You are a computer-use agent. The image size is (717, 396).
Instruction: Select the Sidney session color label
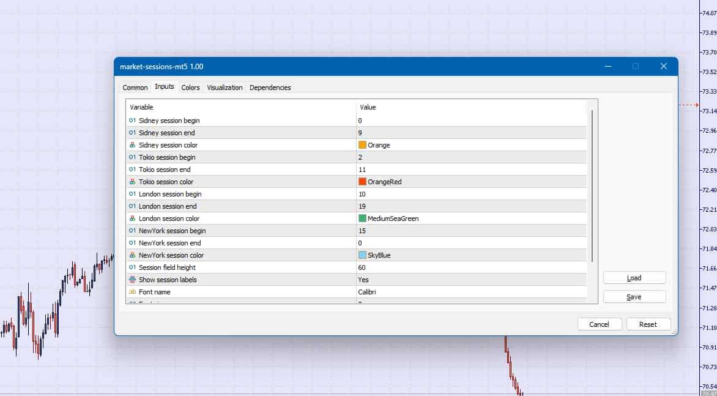(168, 145)
